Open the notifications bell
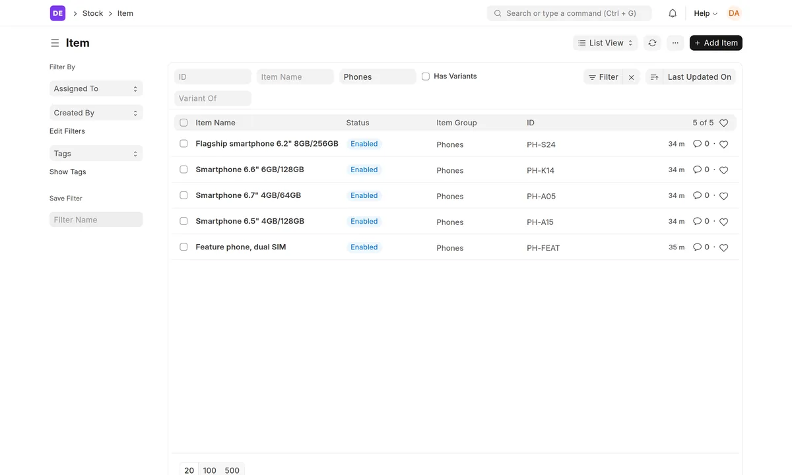792x475 pixels. click(x=673, y=13)
